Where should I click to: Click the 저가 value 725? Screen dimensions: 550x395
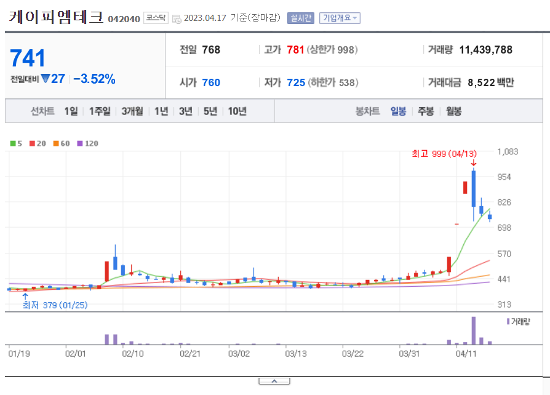click(296, 82)
